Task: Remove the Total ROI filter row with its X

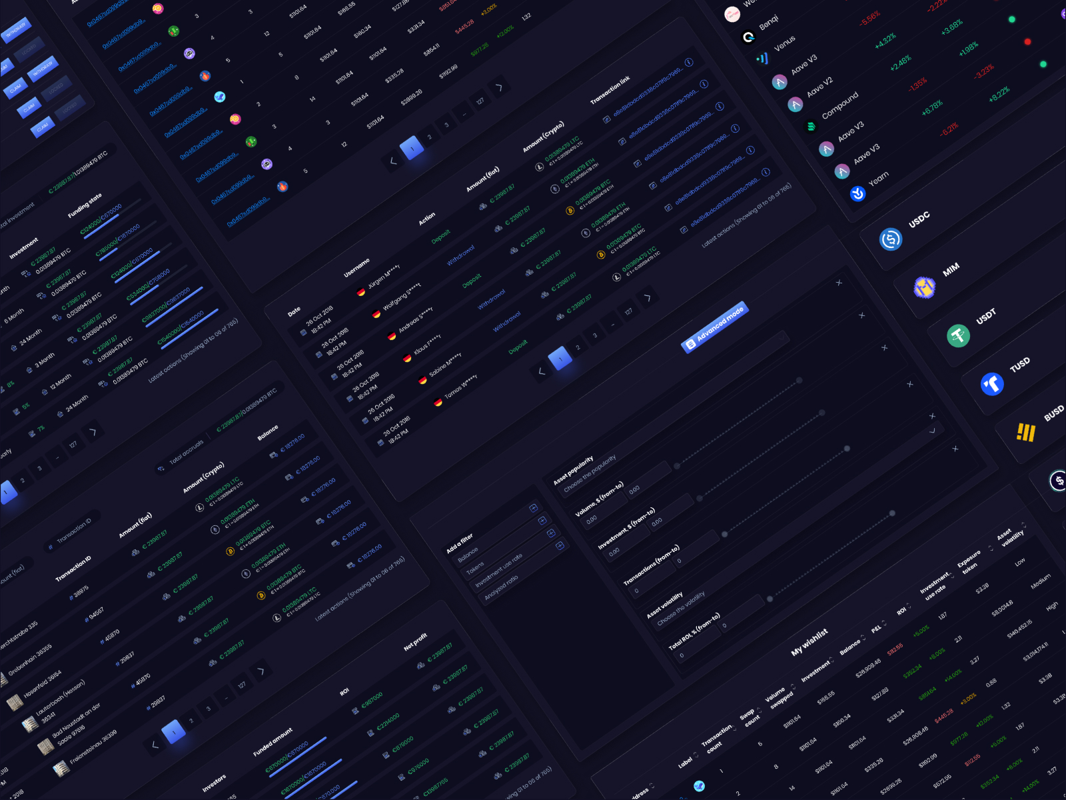Action: (955, 449)
